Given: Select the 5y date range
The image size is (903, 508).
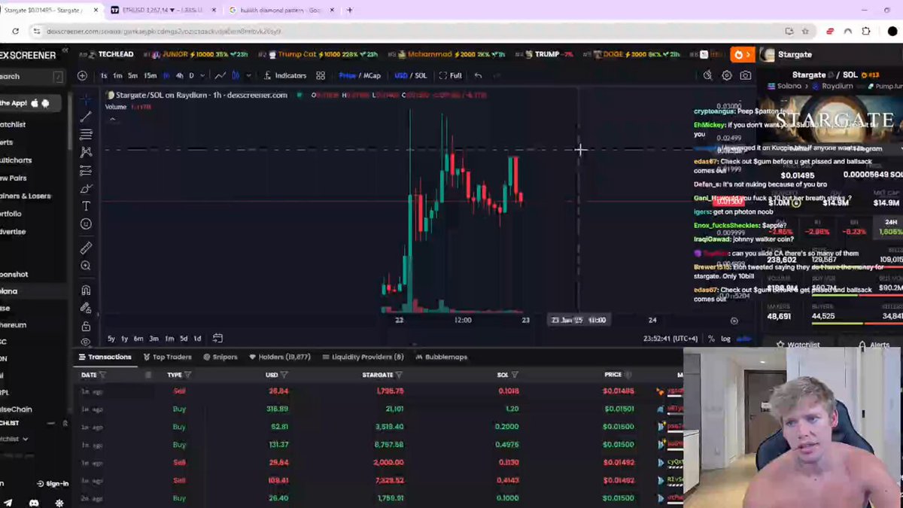Looking at the screenshot, I should point(111,338).
